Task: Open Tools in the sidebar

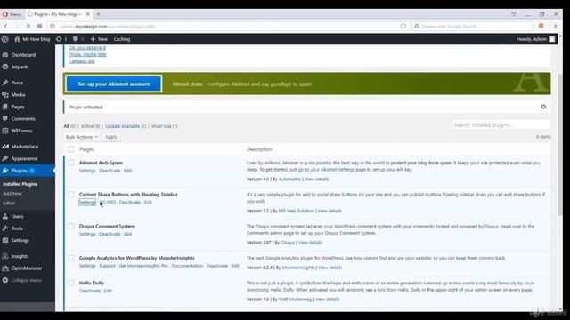Action: point(17,228)
